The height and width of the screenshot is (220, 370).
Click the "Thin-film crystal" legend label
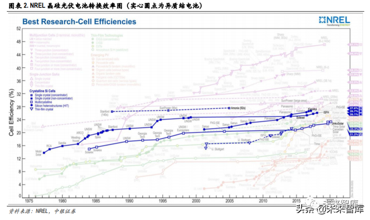44,109
